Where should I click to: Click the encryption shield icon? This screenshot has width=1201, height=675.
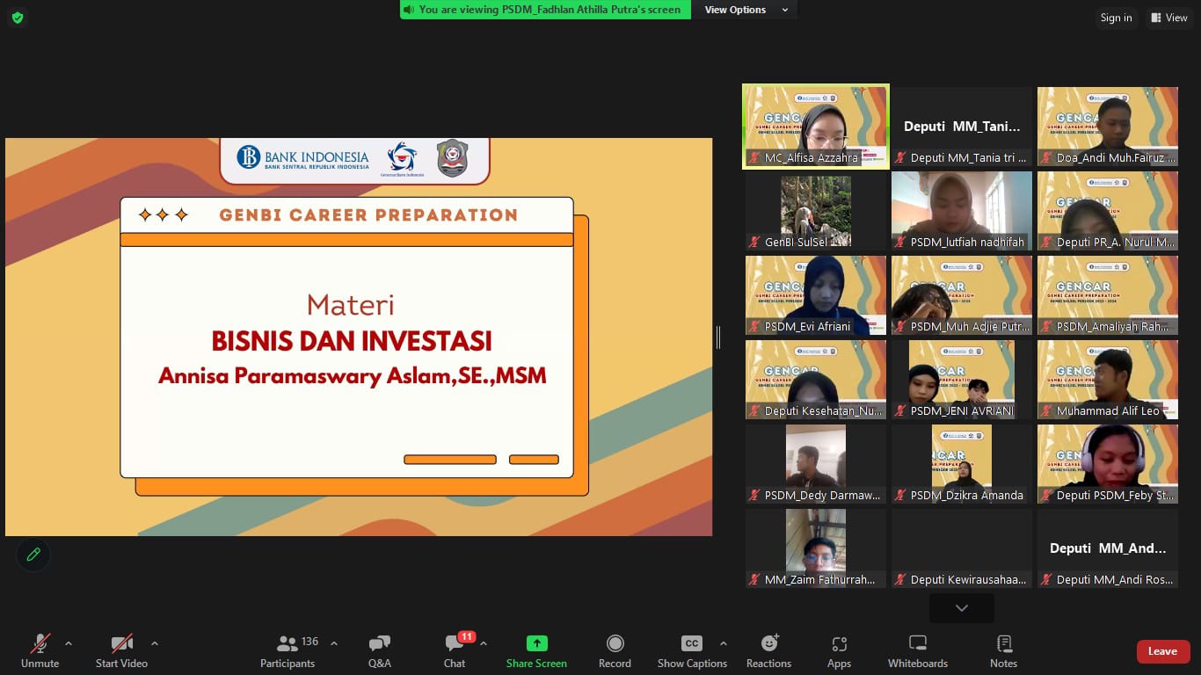click(18, 18)
